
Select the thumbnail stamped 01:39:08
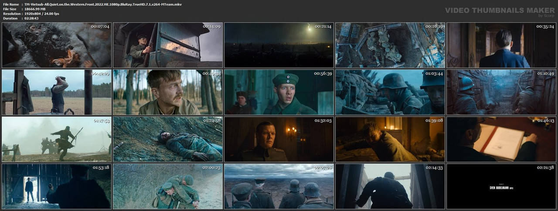point(390,139)
